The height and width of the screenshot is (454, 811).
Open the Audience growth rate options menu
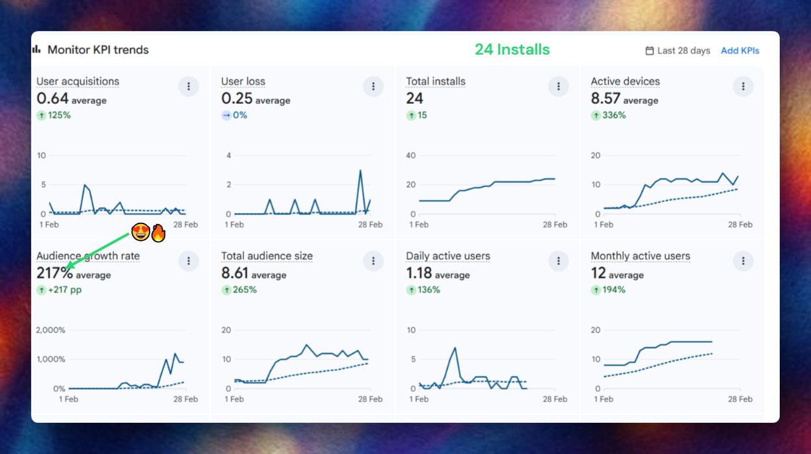point(189,261)
